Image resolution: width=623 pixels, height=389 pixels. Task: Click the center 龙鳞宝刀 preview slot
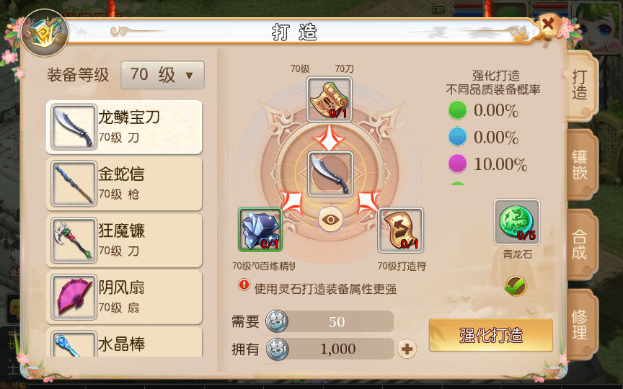pos(330,174)
